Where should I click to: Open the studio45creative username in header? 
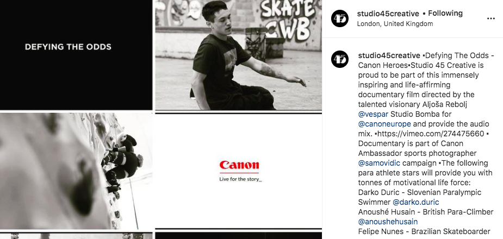(x=388, y=14)
